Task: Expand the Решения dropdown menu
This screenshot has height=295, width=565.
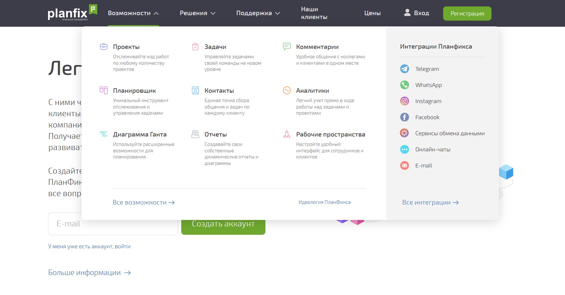Action: (197, 13)
